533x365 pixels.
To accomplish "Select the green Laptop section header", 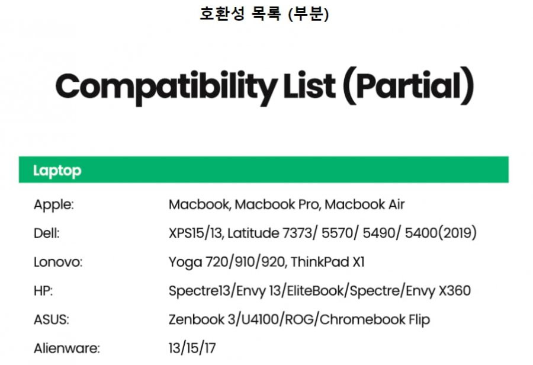I will coord(264,169).
